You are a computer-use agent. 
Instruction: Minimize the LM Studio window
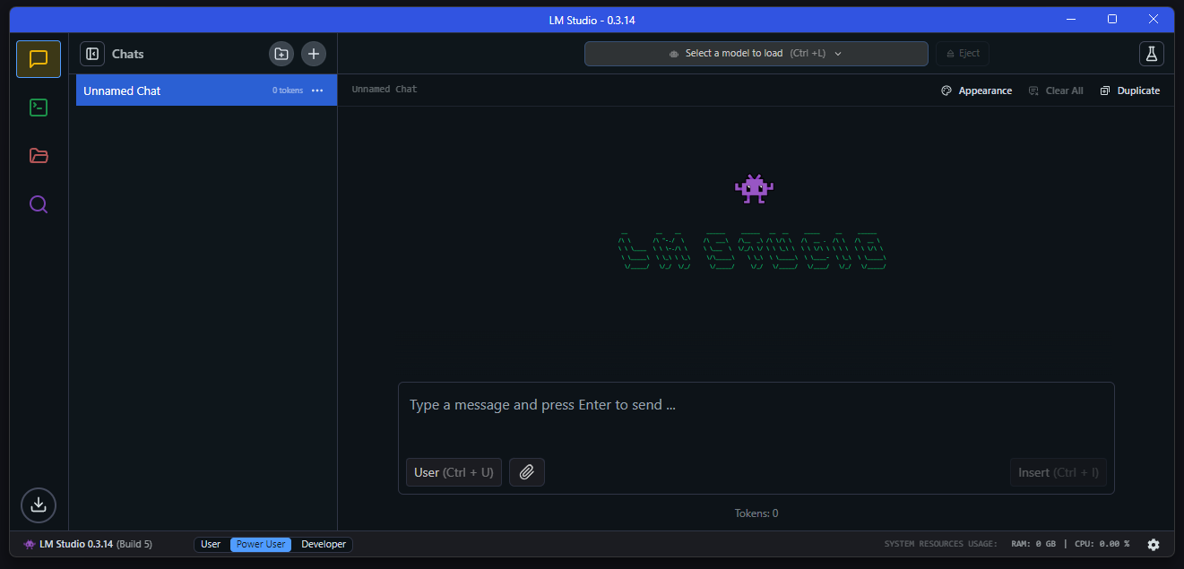point(1071,19)
